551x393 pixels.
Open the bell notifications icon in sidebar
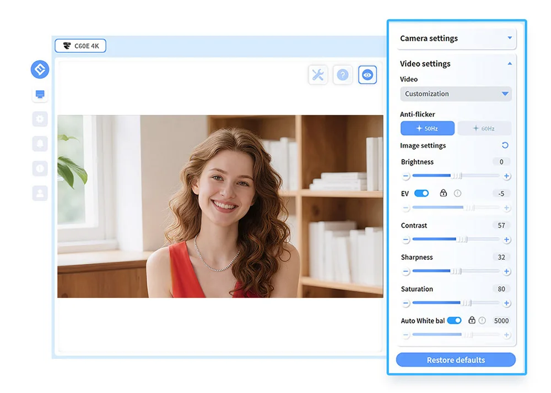(40, 144)
